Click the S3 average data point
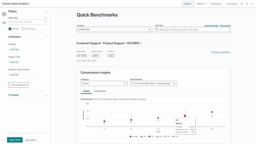256x144 pixels. click(158, 118)
